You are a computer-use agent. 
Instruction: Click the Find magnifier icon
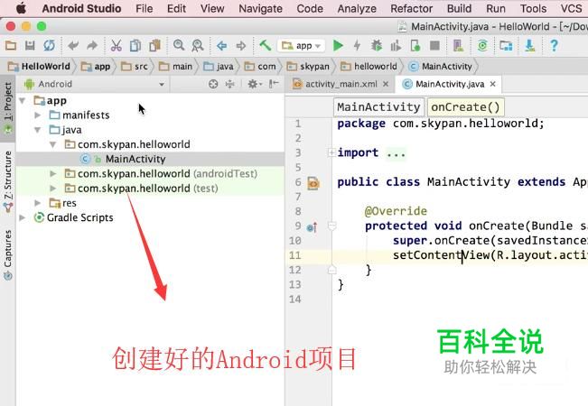coord(179,46)
